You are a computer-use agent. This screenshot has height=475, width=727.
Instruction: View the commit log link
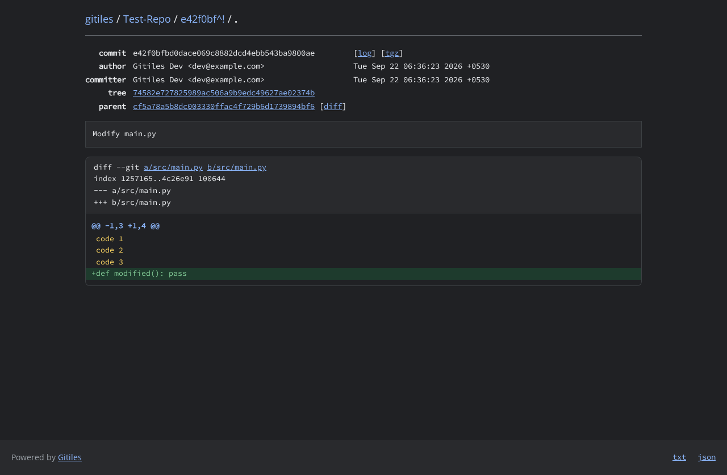[365, 53]
